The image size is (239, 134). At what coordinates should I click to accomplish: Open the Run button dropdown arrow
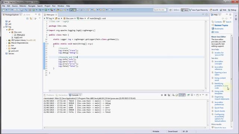click(49, 10)
